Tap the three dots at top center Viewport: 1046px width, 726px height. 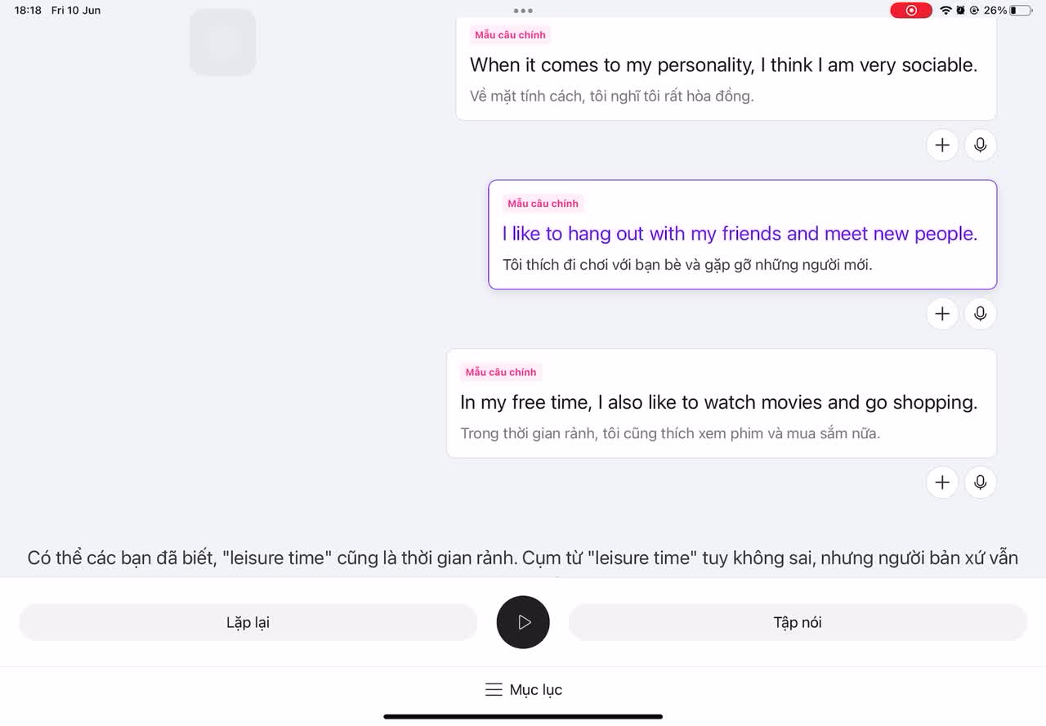click(523, 11)
